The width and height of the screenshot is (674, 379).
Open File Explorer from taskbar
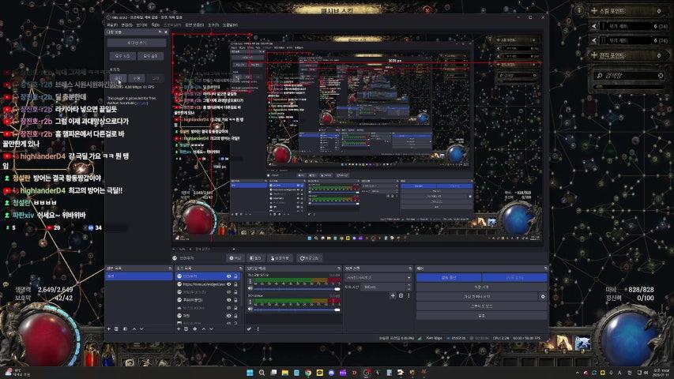pos(284,373)
